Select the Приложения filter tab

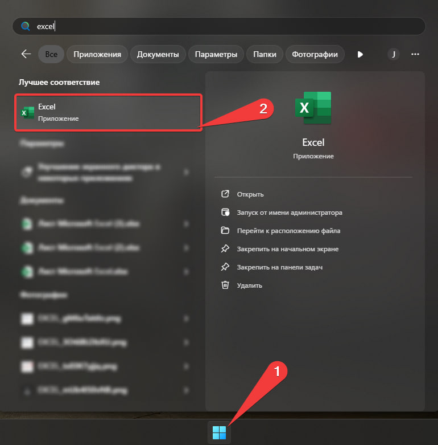tap(97, 54)
